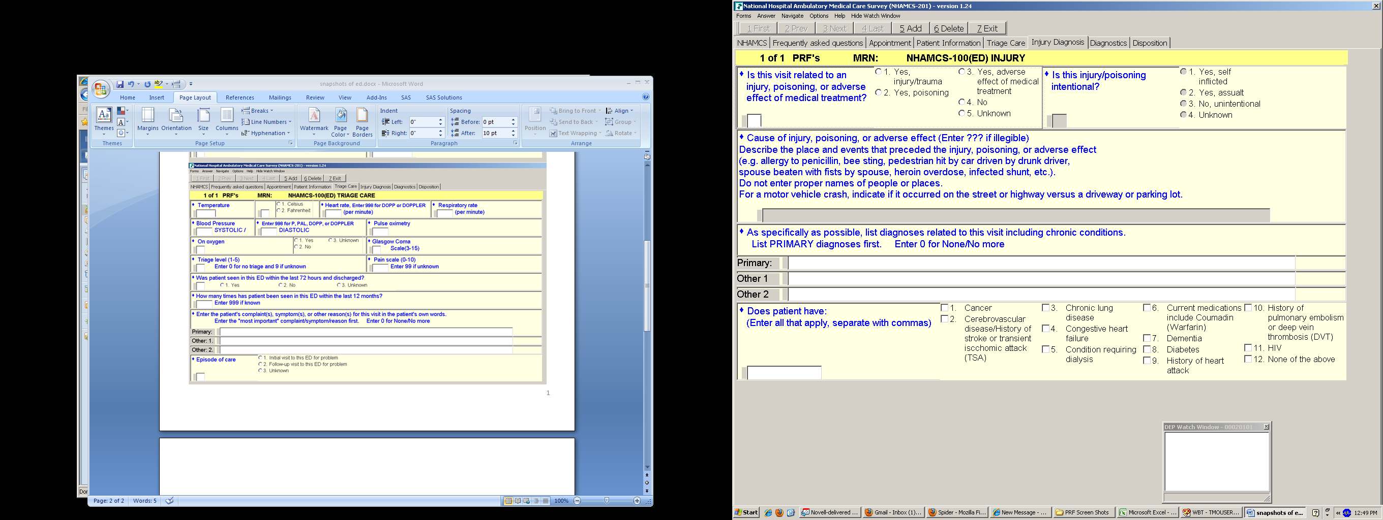Select radio option '4. No' for injury question
Image resolution: width=1383 pixels, height=520 pixels.
(961, 103)
